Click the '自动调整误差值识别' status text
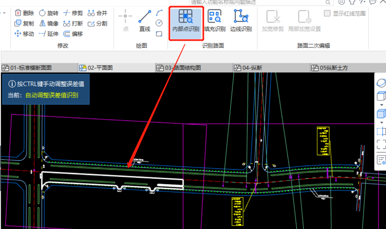Image resolution: width=386 pixels, height=229 pixels. (x=52, y=95)
